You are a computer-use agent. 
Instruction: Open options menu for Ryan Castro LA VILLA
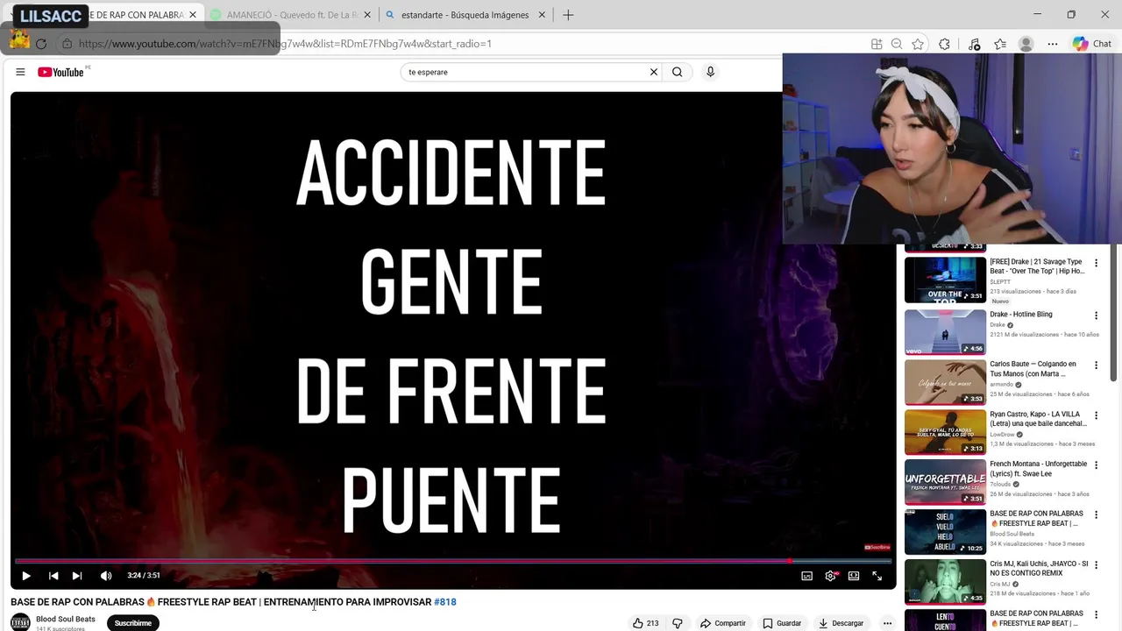(1096, 415)
